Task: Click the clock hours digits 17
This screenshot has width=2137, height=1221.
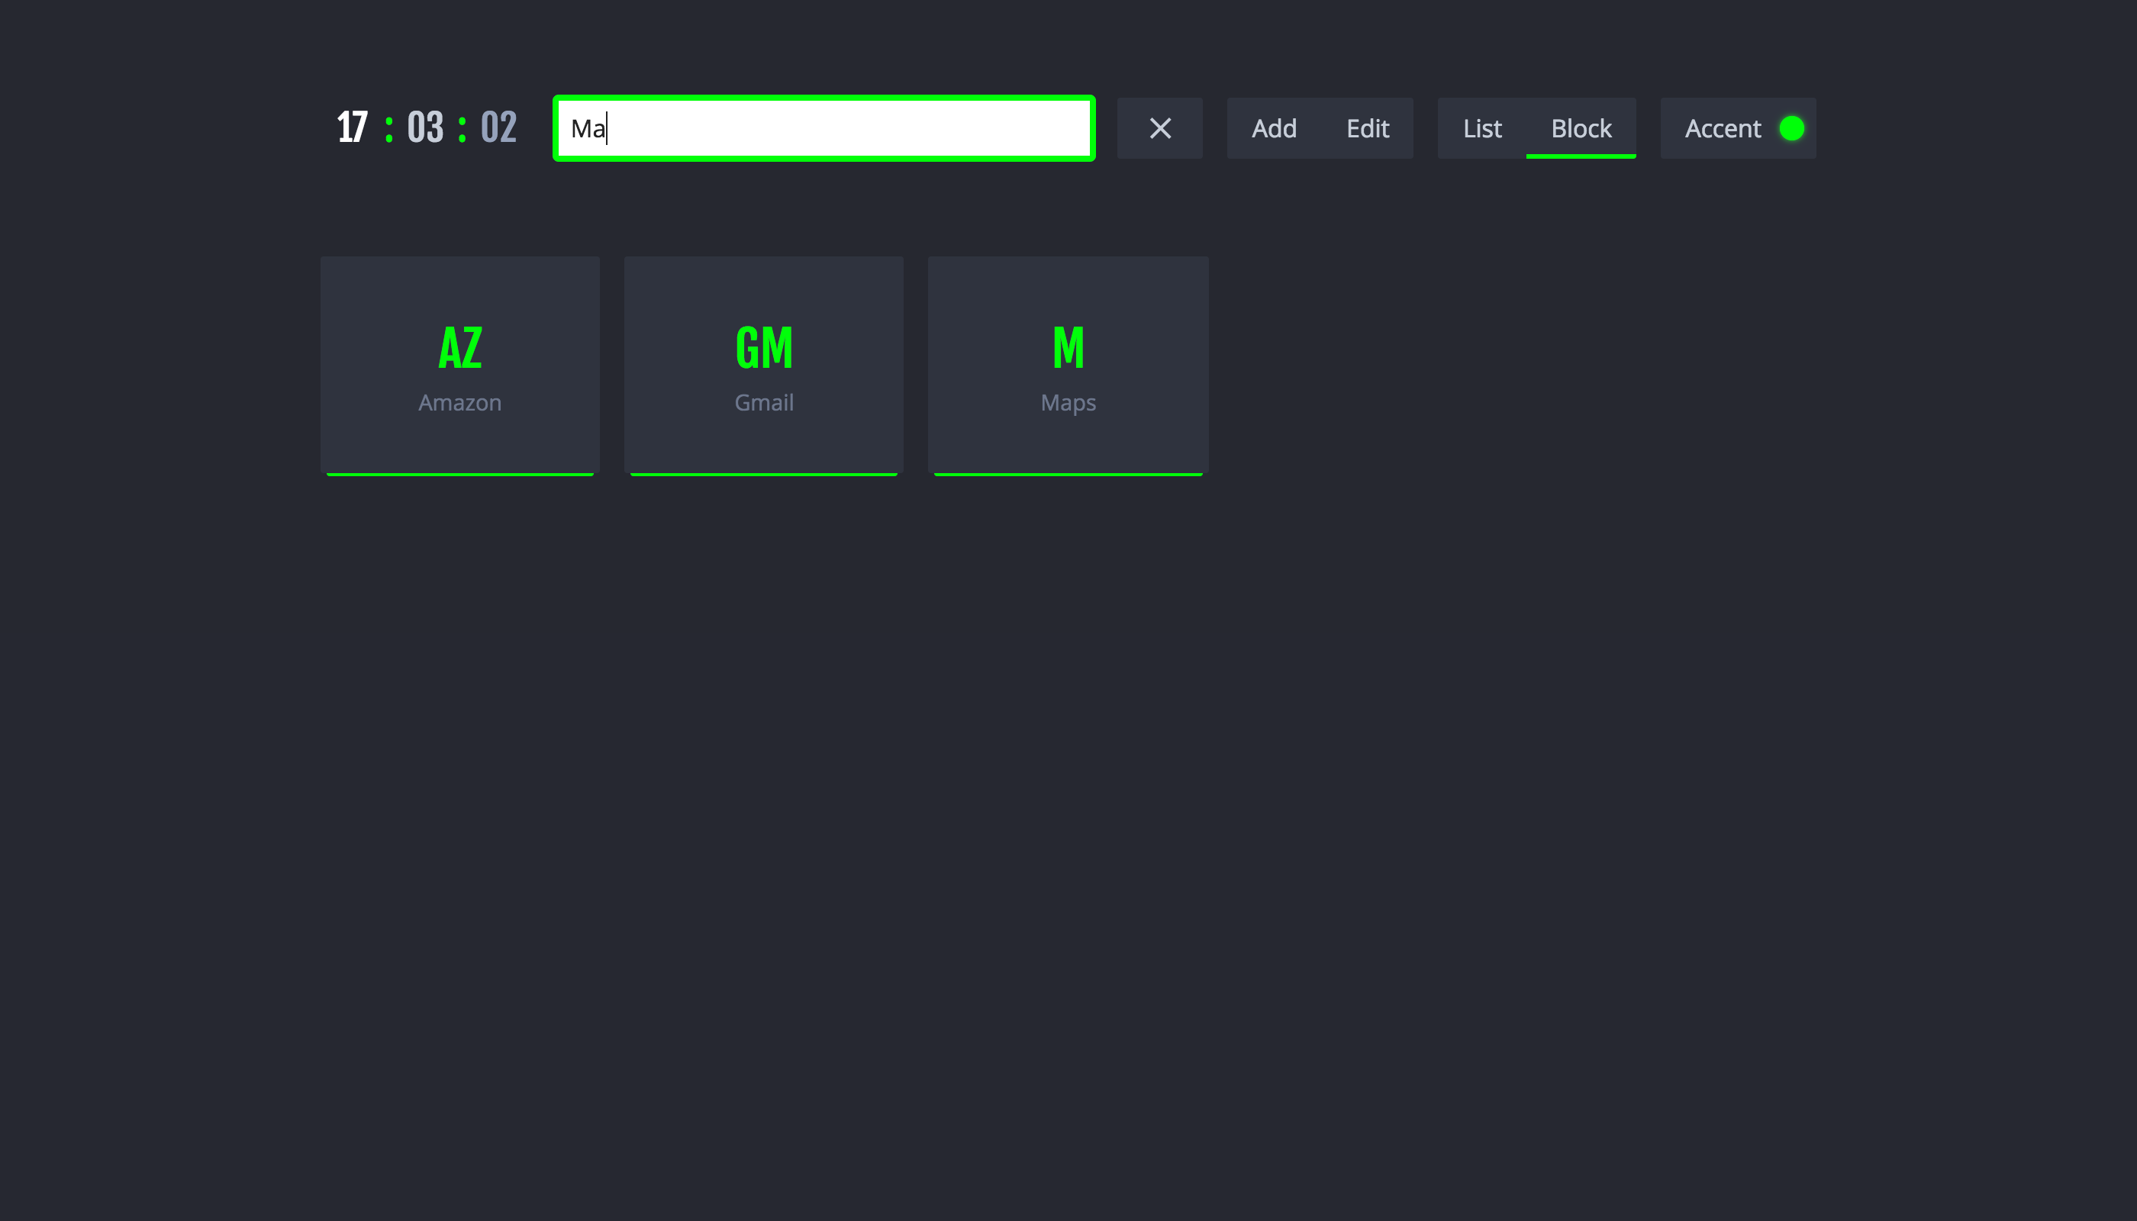Action: 353,128
